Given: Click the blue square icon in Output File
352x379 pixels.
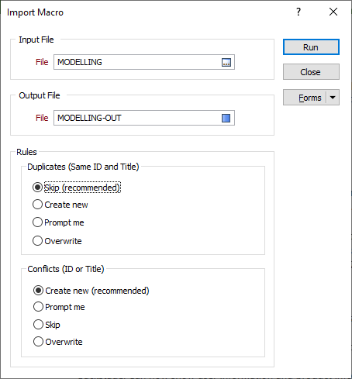Looking at the screenshot, I should pyautogui.click(x=226, y=118).
